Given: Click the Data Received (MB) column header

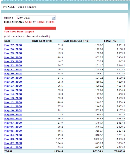Looking at the screenshot, I should [x=76, y=41].
